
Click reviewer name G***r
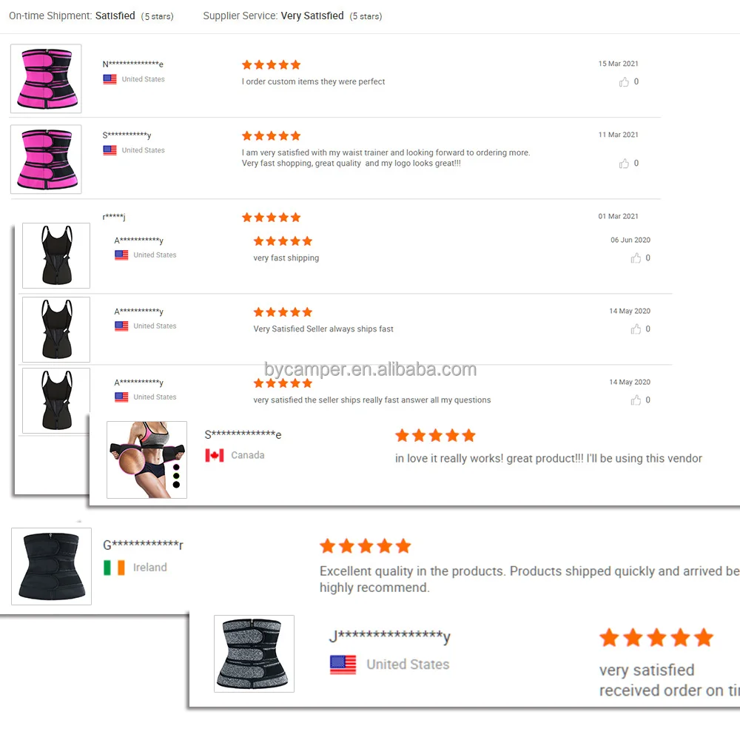click(143, 545)
